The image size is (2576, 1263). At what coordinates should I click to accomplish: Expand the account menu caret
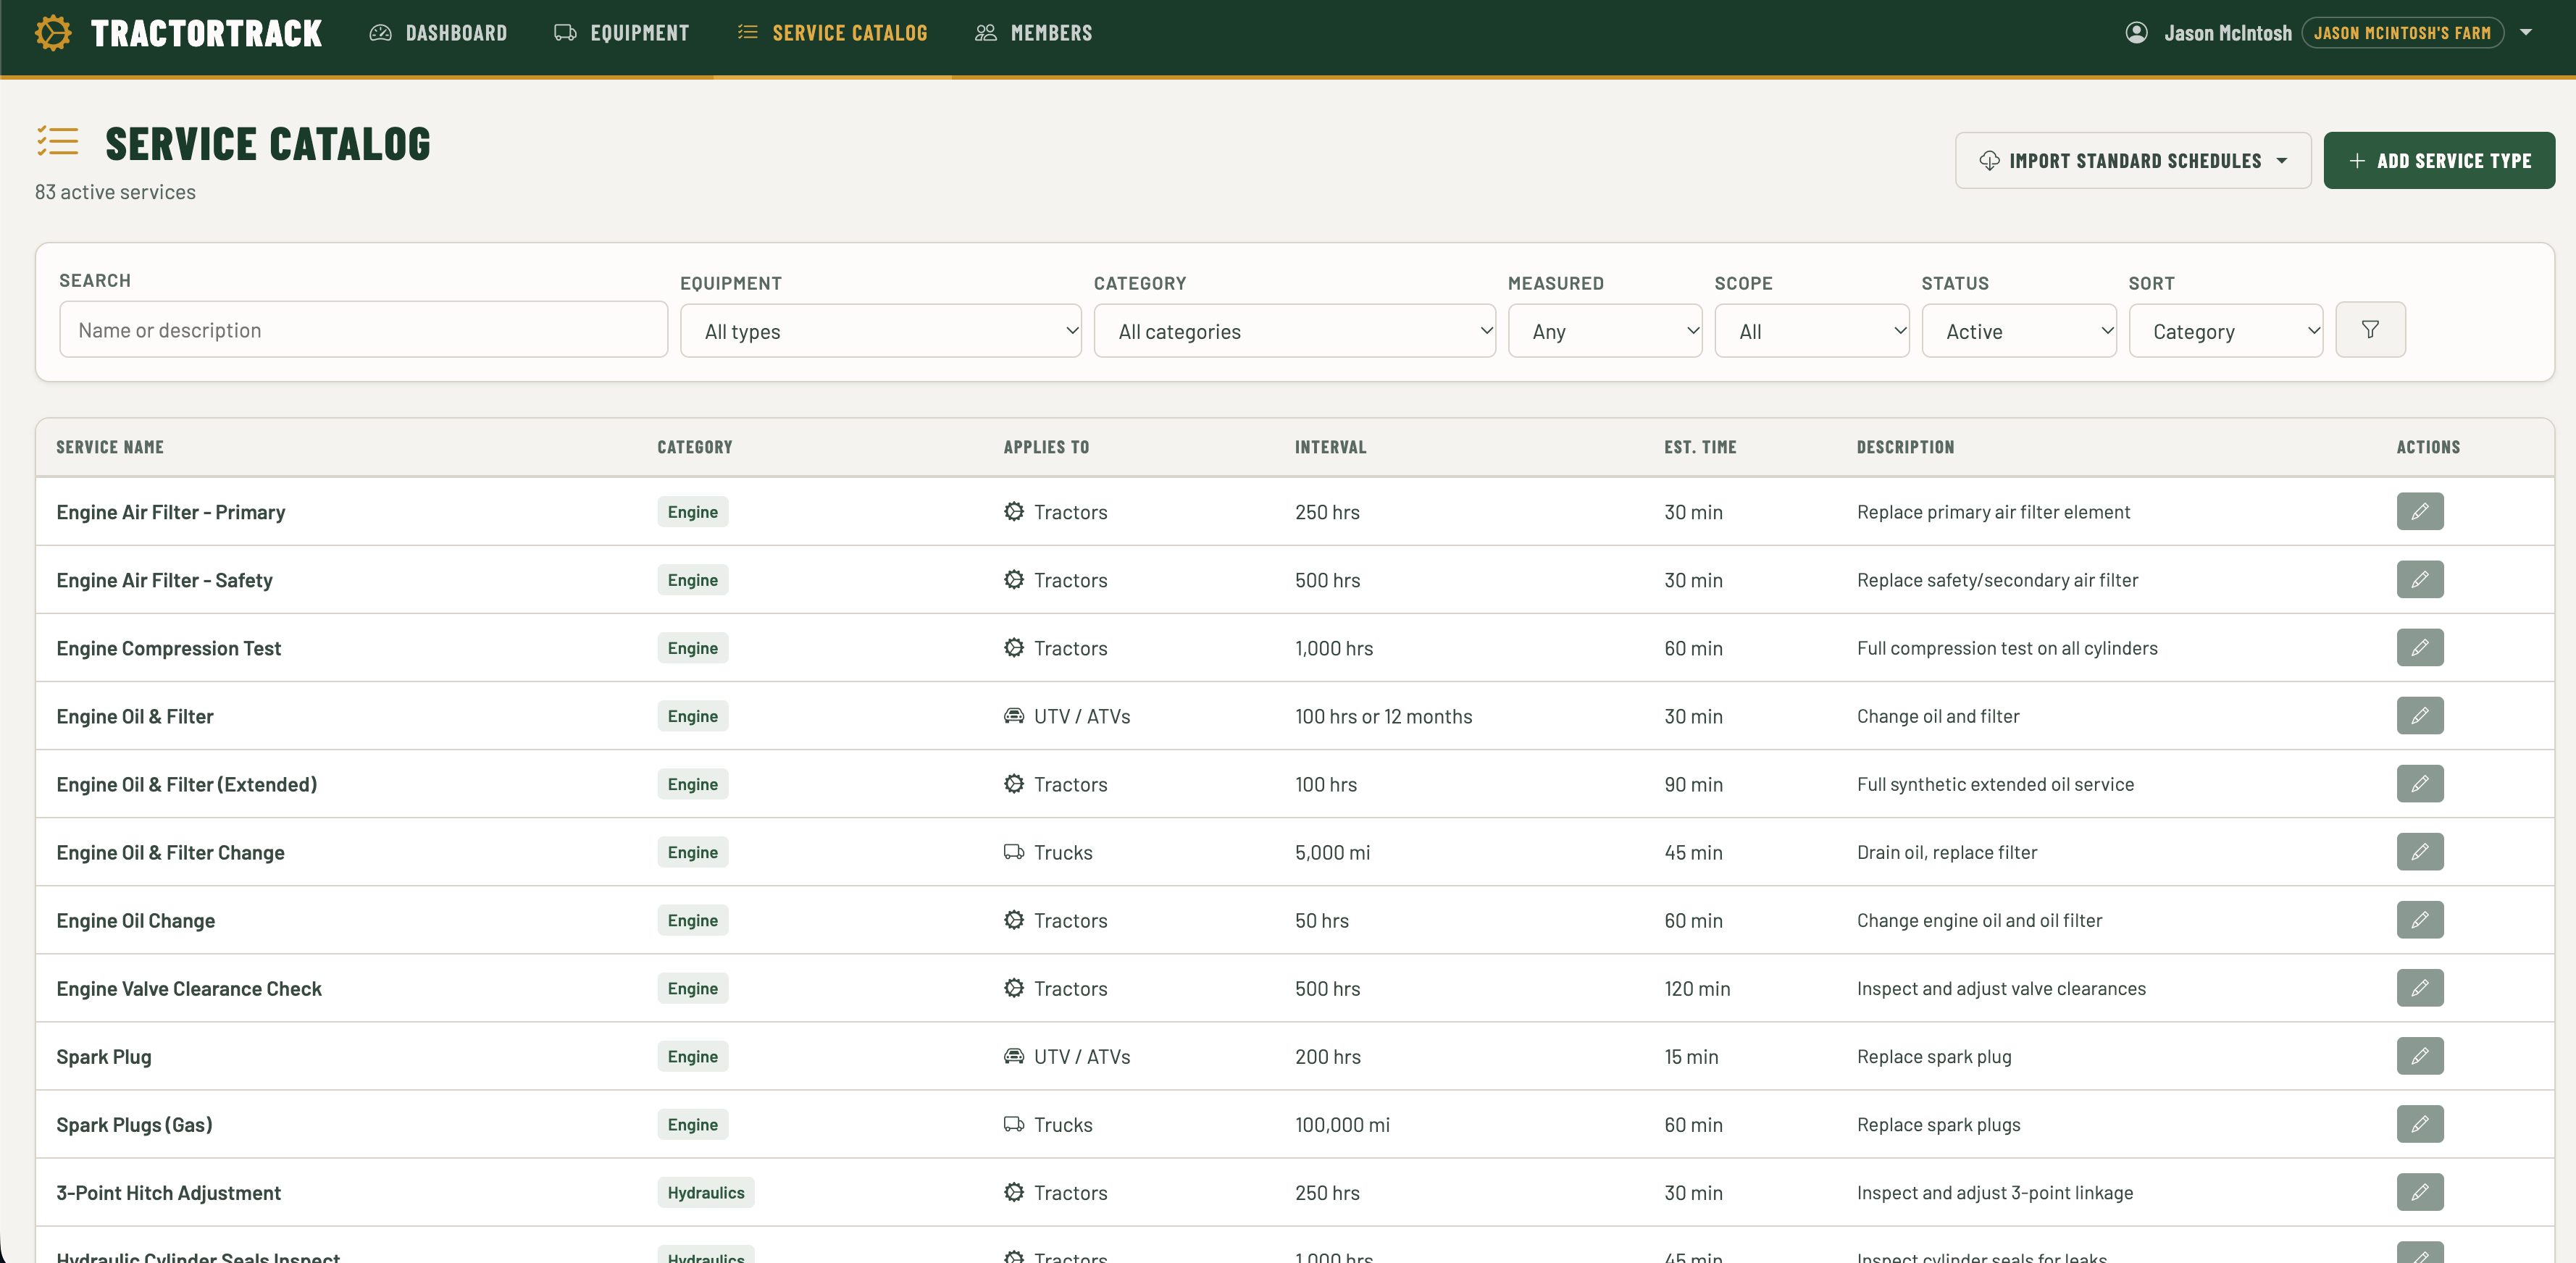click(2525, 33)
